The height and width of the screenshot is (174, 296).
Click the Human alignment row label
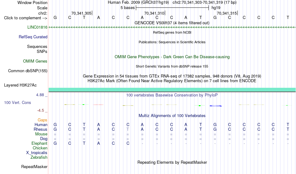pyautogui.click(x=41, y=125)
